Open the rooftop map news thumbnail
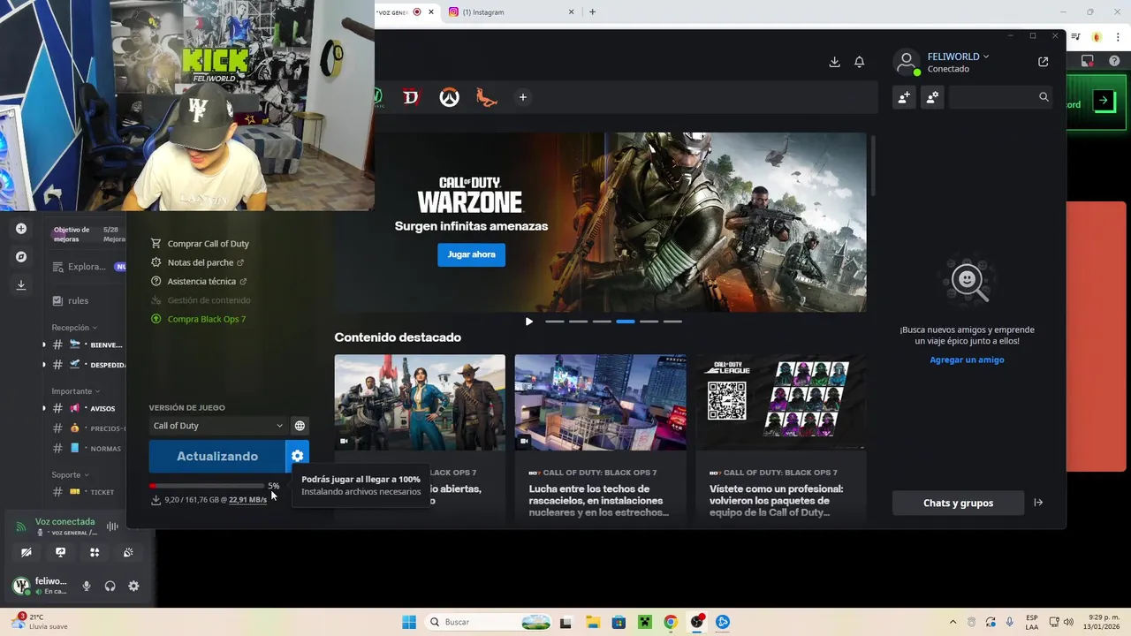This screenshot has width=1131, height=636. point(600,402)
